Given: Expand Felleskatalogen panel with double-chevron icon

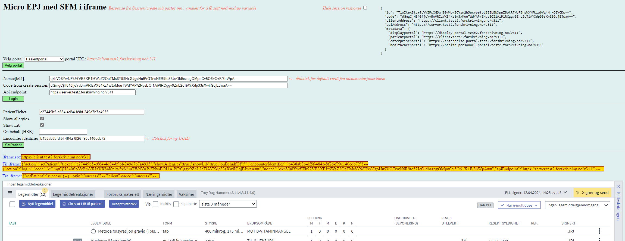Looking at the screenshot, I should point(618,187).
